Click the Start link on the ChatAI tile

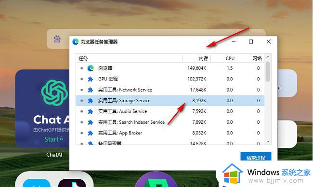54,139
